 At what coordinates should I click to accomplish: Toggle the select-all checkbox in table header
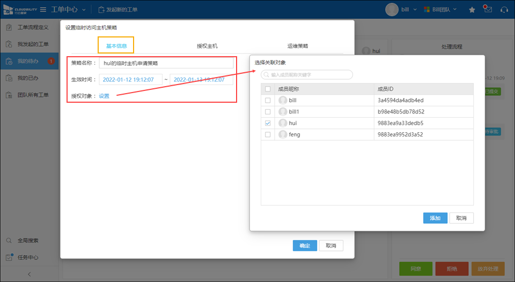coord(268,89)
